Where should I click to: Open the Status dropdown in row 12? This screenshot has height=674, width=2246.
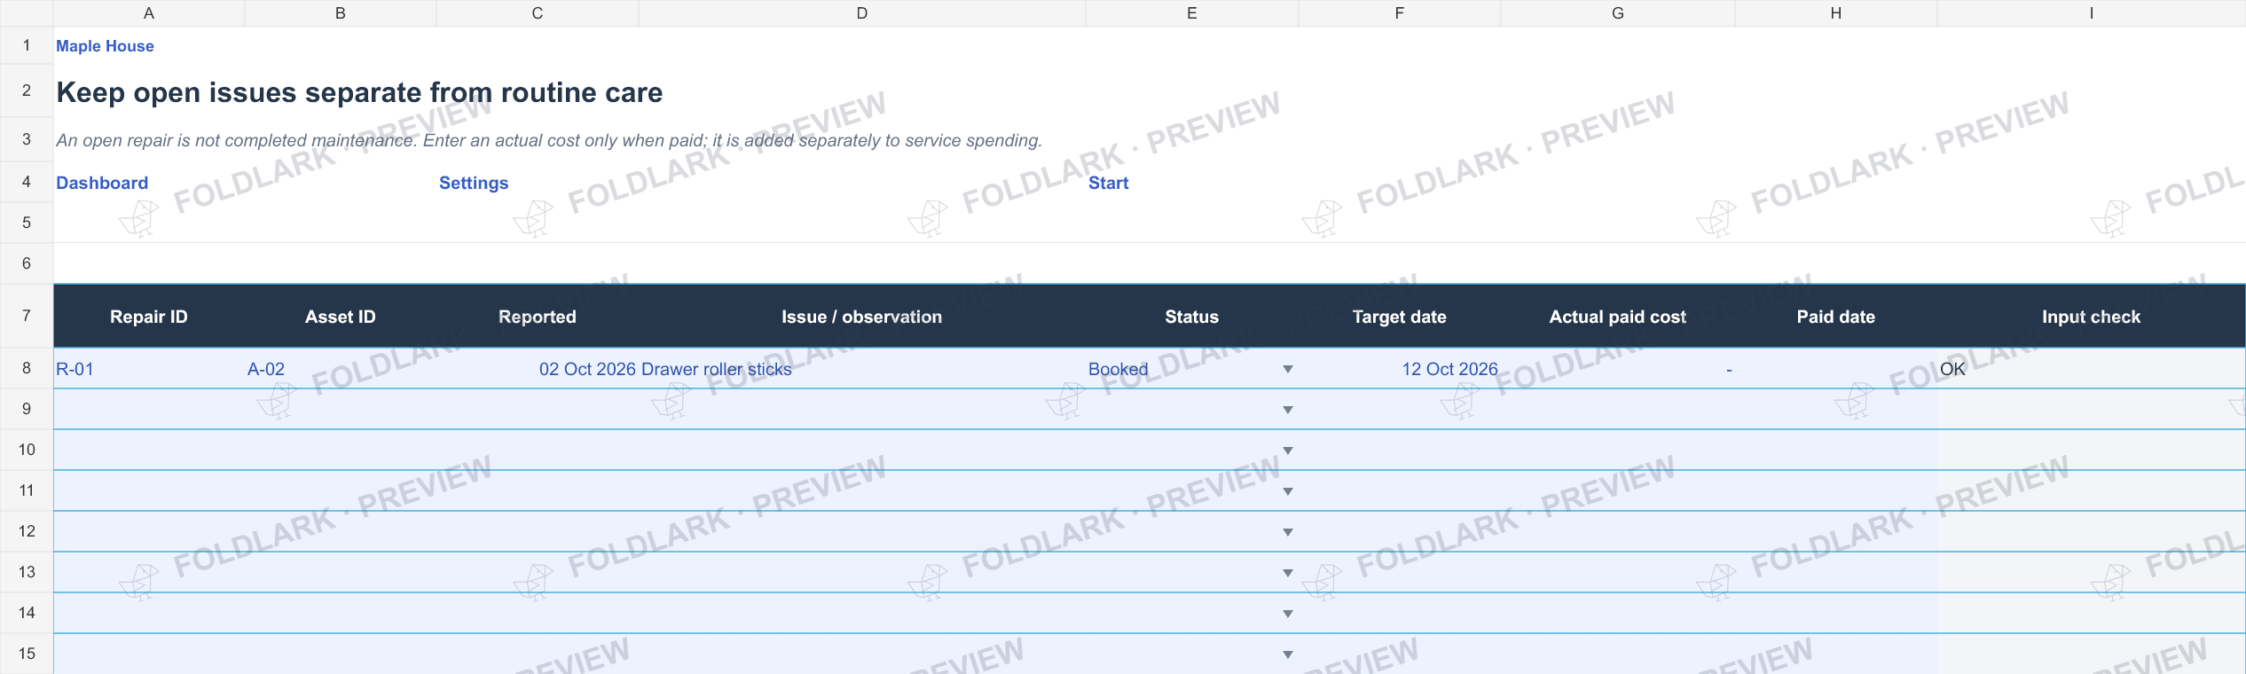1287,532
